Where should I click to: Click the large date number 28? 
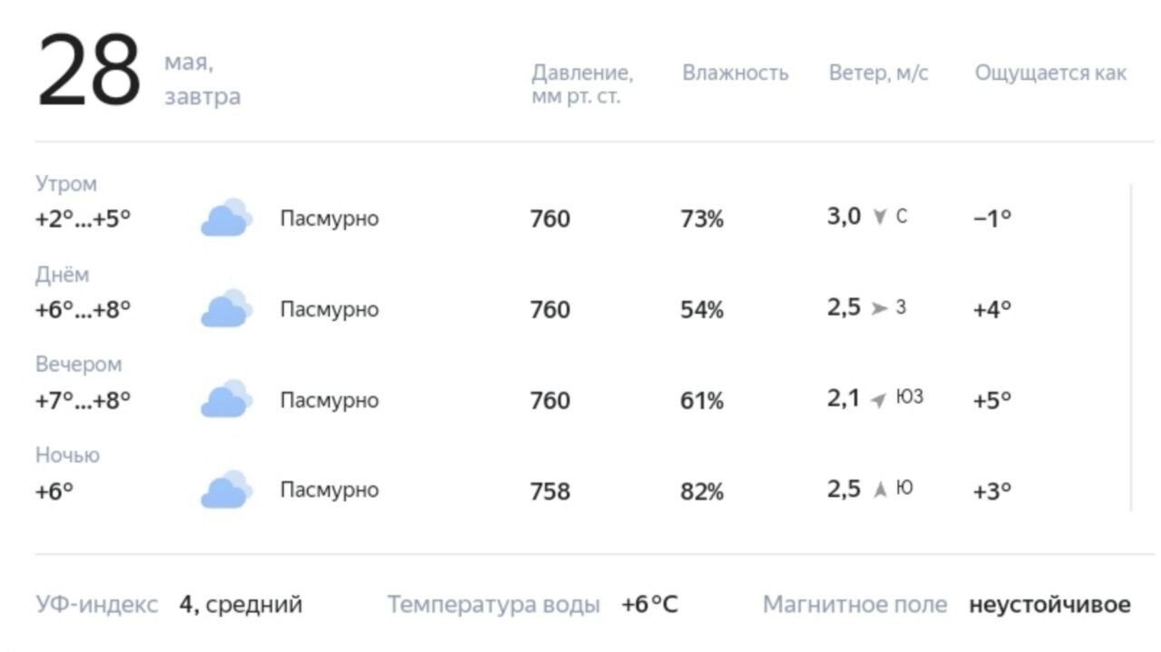coord(89,72)
